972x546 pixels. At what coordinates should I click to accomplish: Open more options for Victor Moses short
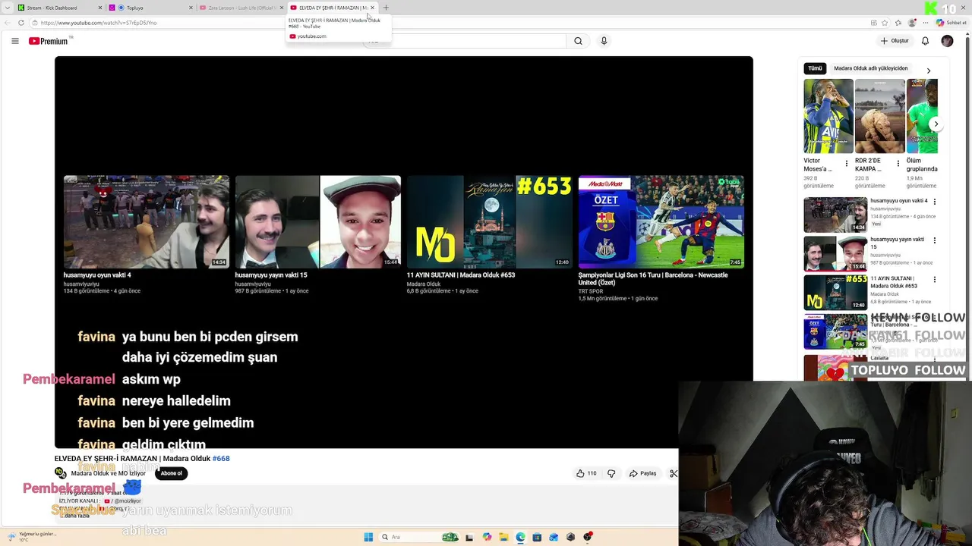coord(847,164)
